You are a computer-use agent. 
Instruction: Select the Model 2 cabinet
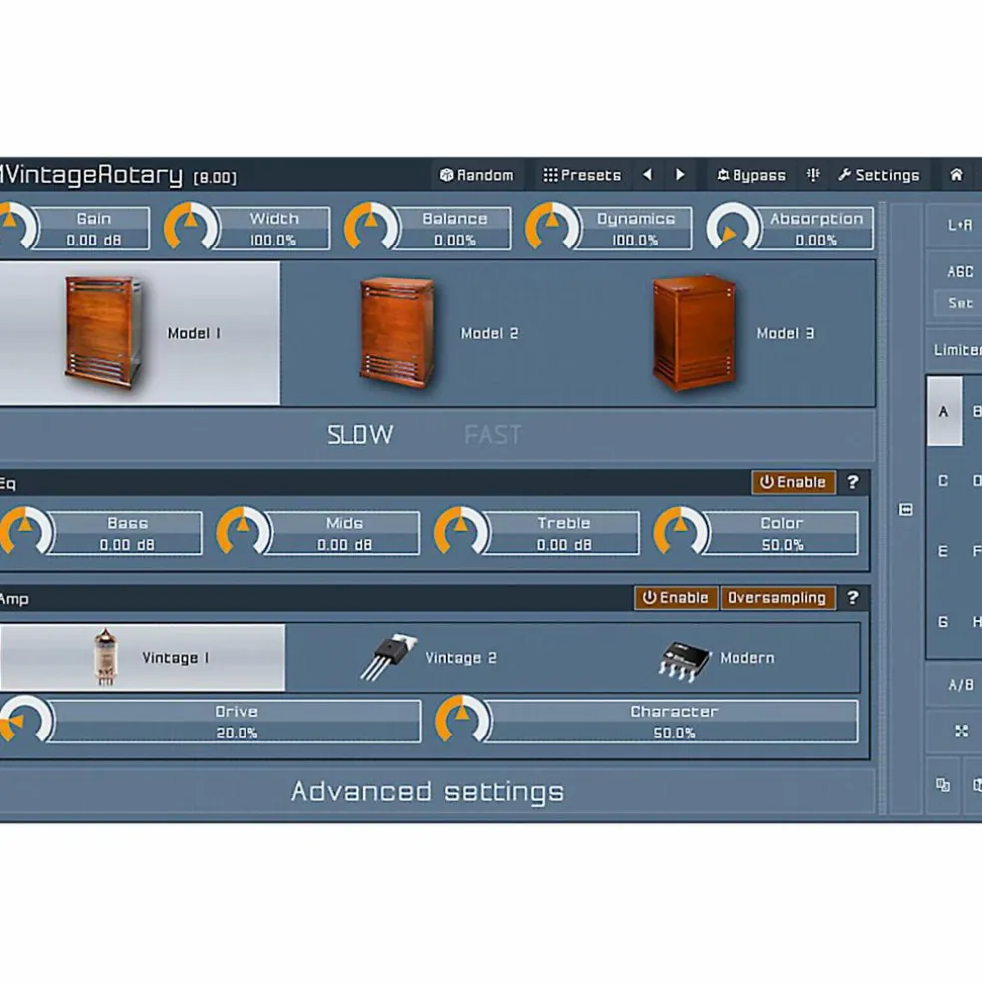click(x=429, y=333)
